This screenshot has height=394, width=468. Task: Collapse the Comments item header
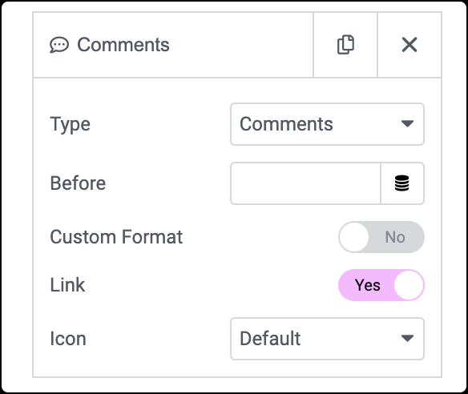point(173,45)
